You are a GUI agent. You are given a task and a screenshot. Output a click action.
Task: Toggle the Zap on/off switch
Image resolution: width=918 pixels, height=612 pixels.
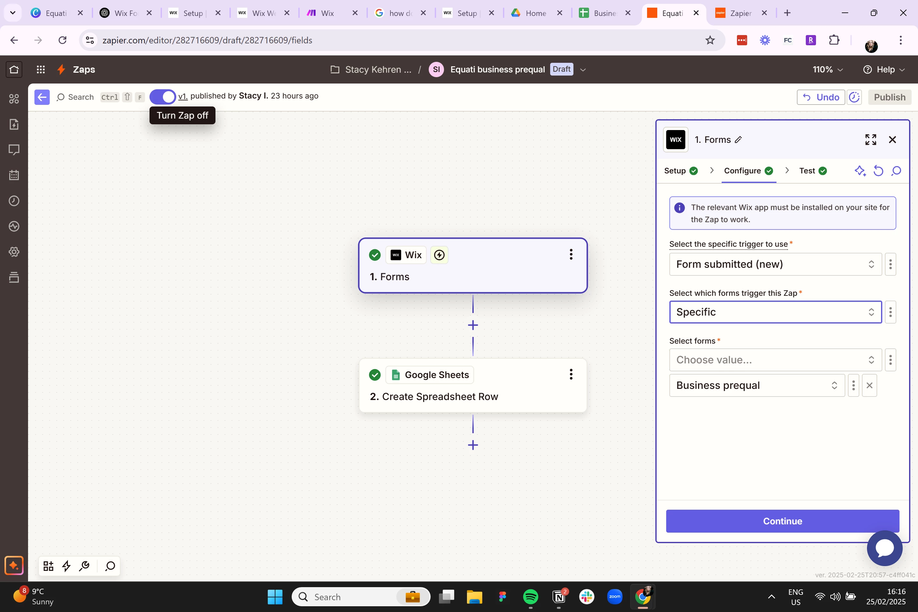(163, 97)
